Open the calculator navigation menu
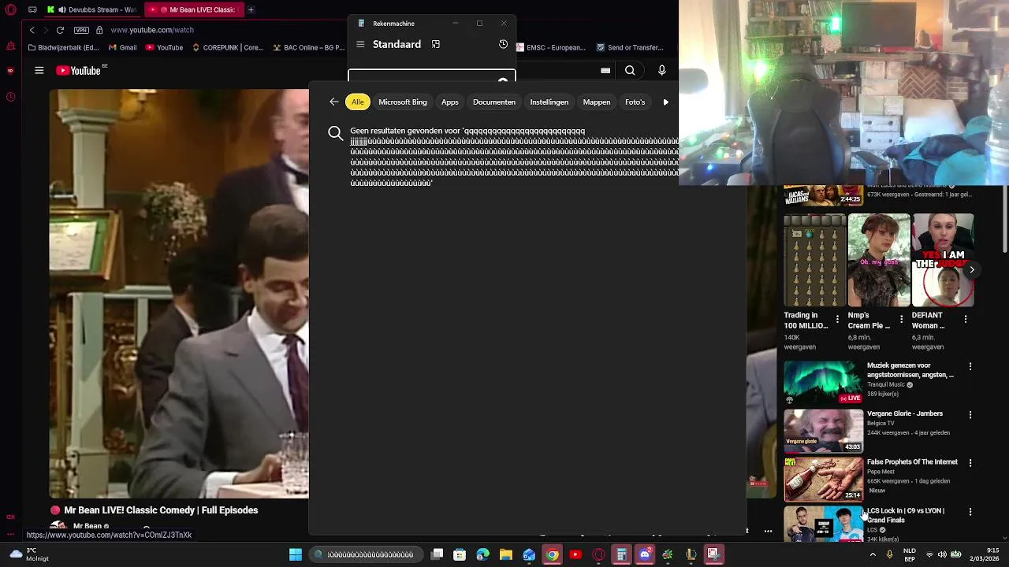Screen dimensions: 1009x567 (x=360, y=44)
